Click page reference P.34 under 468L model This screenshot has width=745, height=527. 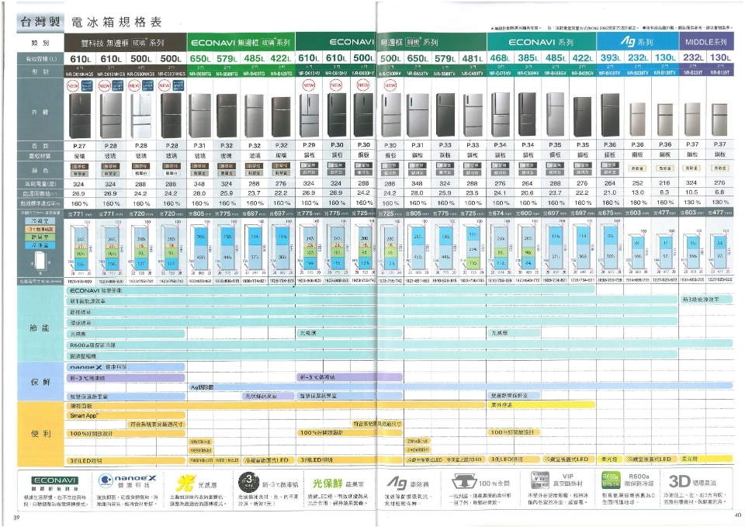point(501,144)
